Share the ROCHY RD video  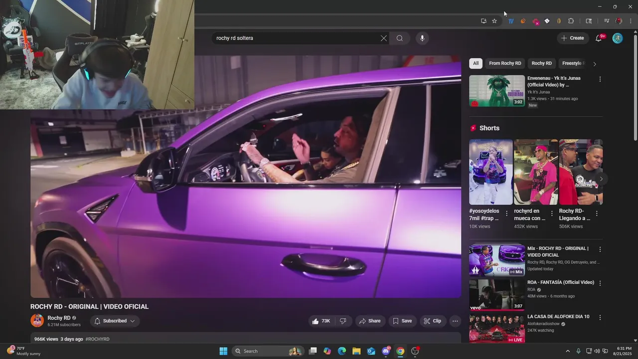click(x=370, y=321)
